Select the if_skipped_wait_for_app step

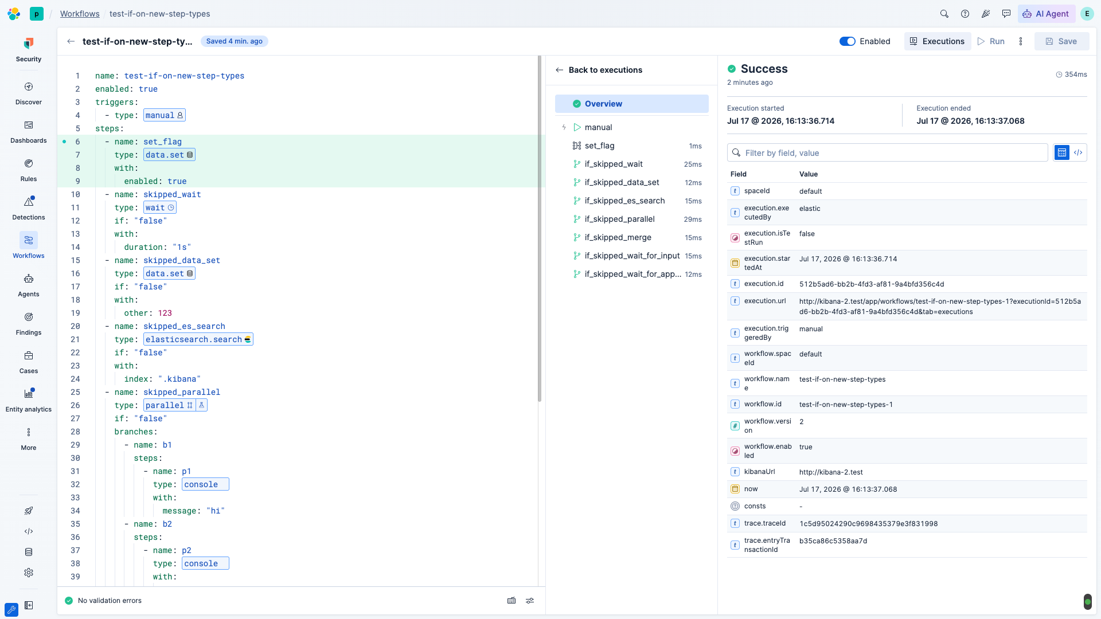pyautogui.click(x=631, y=274)
